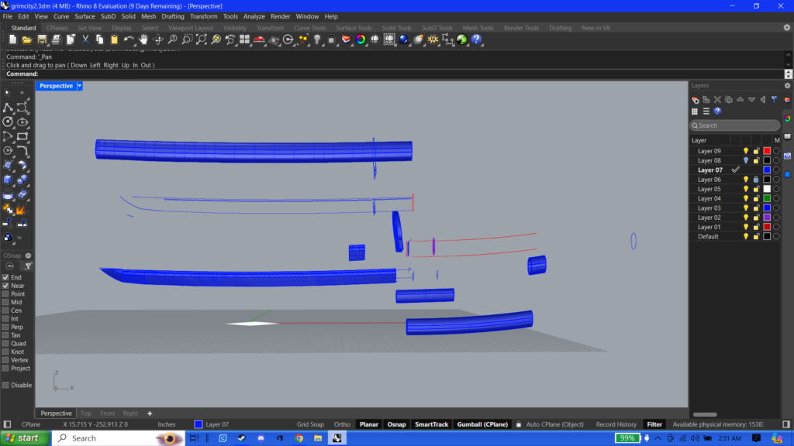Click the purple color swatch of Layer 02
The image size is (794, 446).
click(x=767, y=218)
